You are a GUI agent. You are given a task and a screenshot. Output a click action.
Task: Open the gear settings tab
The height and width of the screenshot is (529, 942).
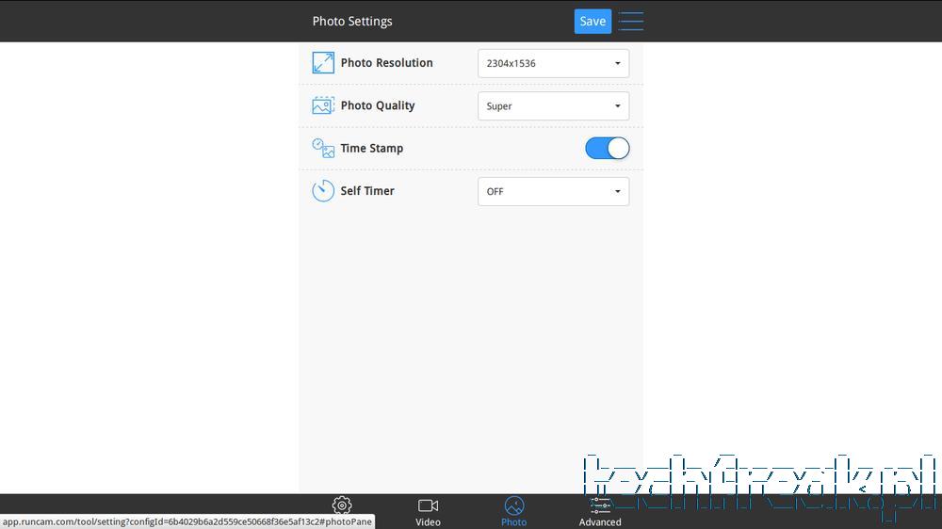coord(342,505)
